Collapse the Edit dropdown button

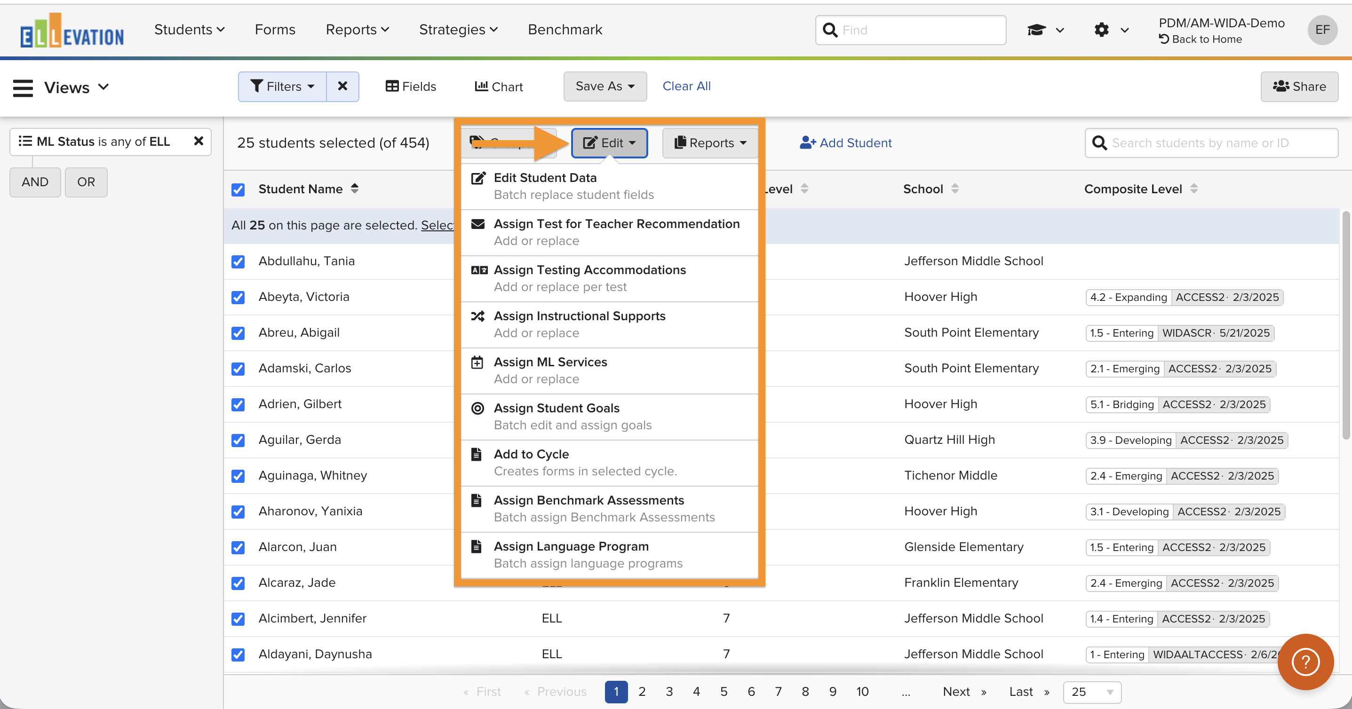coord(609,142)
